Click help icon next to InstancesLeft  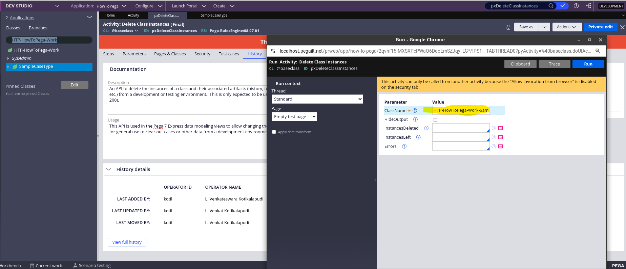(418, 137)
